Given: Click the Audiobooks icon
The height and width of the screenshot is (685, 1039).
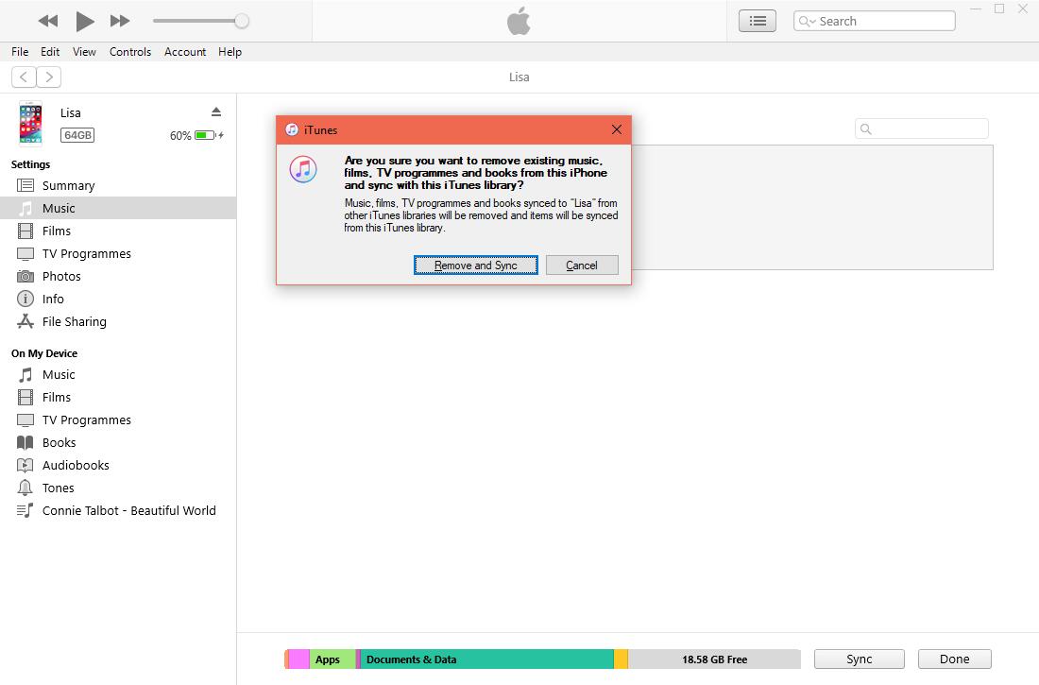Looking at the screenshot, I should [26, 465].
